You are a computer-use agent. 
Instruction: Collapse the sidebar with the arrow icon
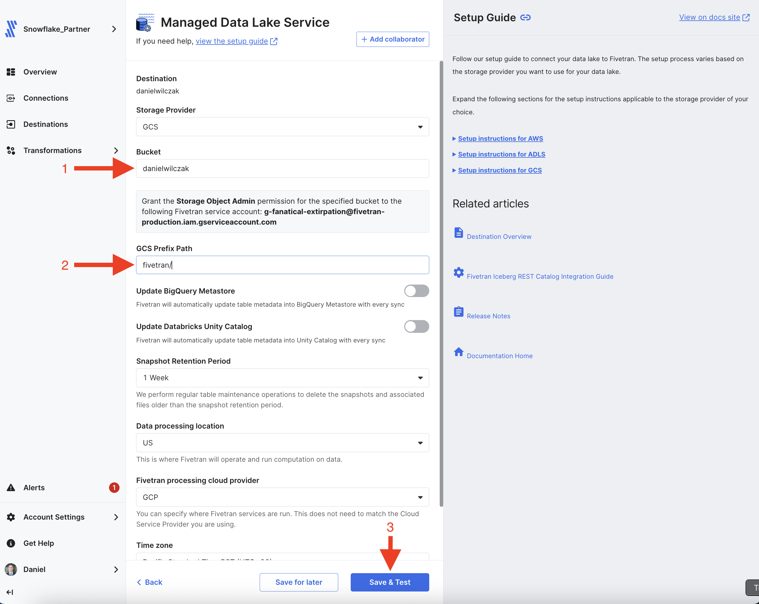click(x=10, y=592)
